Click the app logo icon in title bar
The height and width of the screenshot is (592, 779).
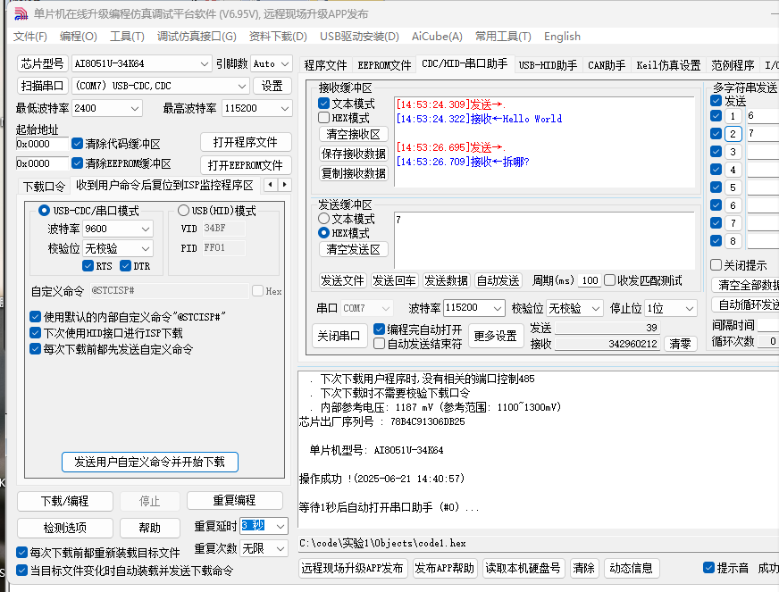(x=21, y=13)
